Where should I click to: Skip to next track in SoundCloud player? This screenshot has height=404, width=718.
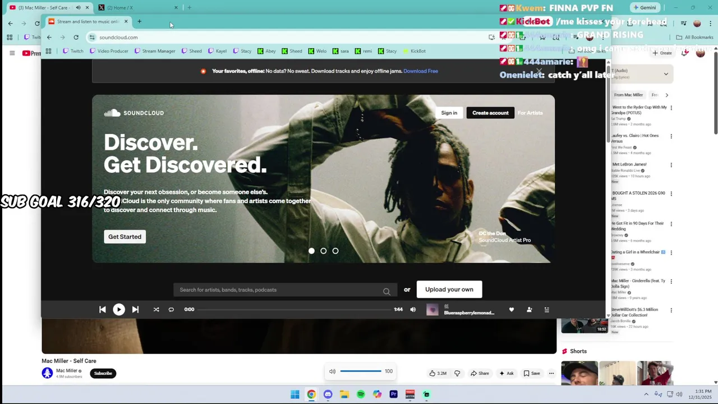[x=135, y=309]
